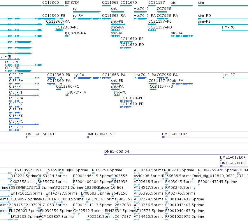Open the Hsc70-2-RA transcript label
Viewport: 248px width, 221px height.
(x=145, y=16)
